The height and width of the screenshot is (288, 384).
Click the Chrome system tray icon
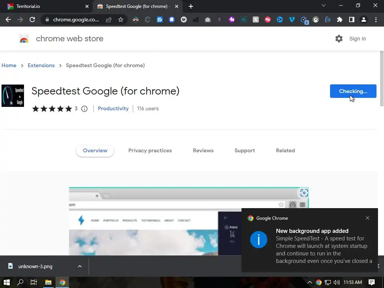coord(319,282)
